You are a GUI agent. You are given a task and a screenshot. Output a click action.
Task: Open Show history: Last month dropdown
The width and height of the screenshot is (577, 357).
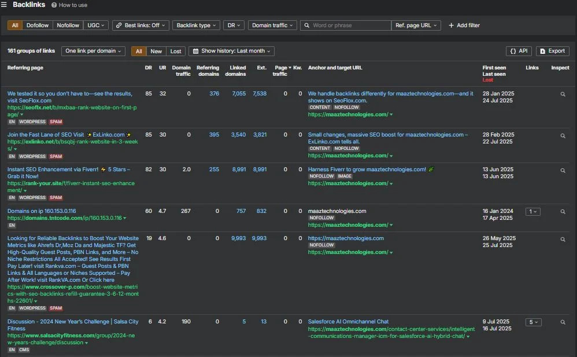coord(231,51)
